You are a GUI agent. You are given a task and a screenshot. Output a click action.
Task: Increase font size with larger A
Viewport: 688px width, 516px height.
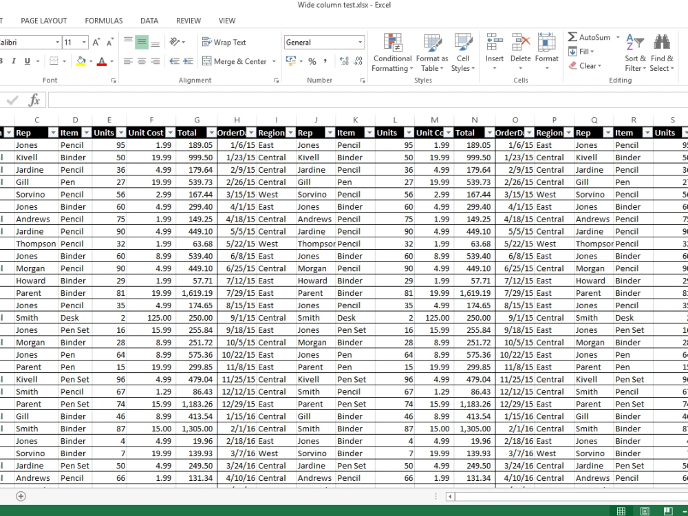(x=96, y=42)
